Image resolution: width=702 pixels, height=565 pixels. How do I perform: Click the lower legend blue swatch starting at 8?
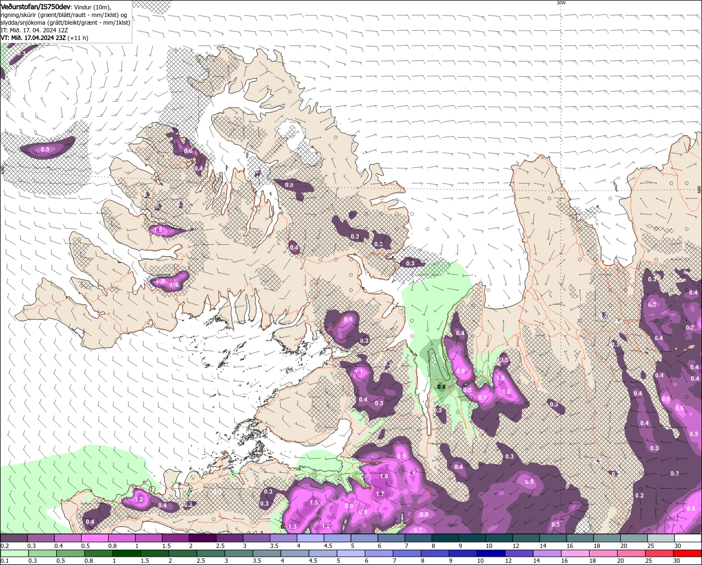click(436, 553)
